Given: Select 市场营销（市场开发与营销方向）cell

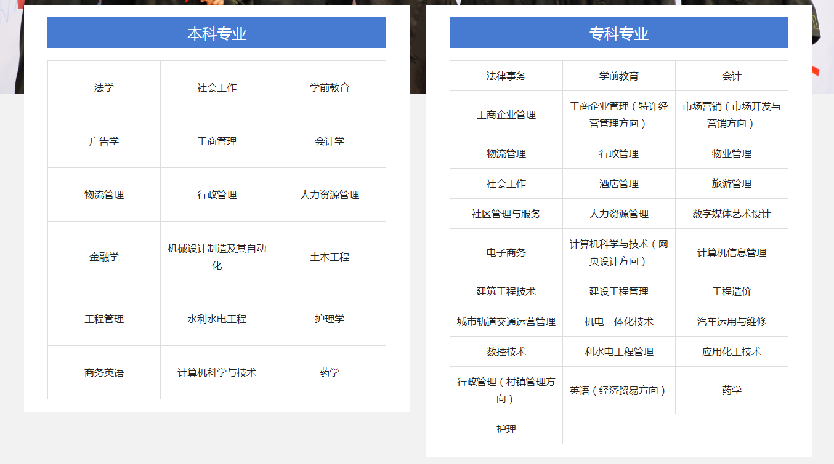Looking at the screenshot, I should tap(731, 115).
